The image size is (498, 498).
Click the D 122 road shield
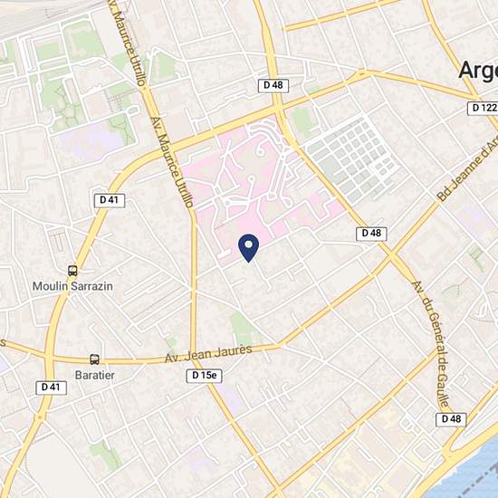coord(484,108)
